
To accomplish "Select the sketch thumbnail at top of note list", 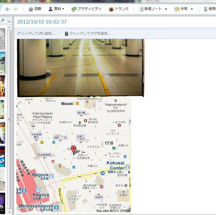I will (x=2, y=39).
